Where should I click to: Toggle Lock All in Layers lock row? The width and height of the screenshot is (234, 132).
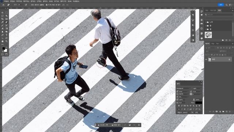[x=222, y=55]
